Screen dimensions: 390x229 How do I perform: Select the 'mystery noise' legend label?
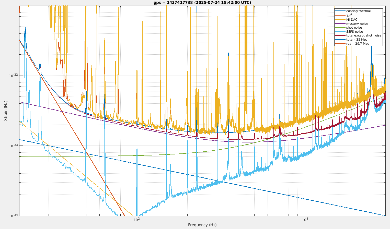coord(357,24)
